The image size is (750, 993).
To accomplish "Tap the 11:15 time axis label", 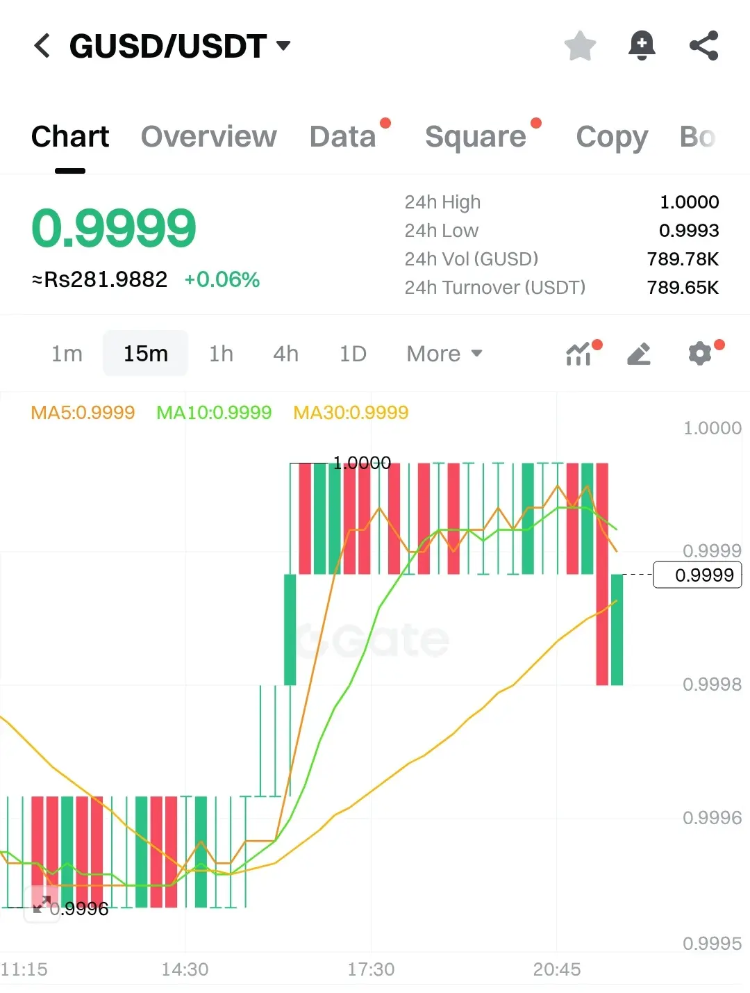I will (24, 969).
